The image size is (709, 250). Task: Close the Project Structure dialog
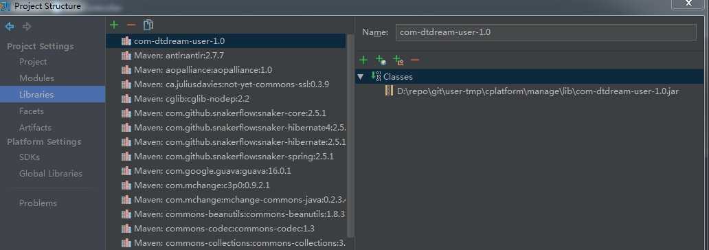(688, 3)
